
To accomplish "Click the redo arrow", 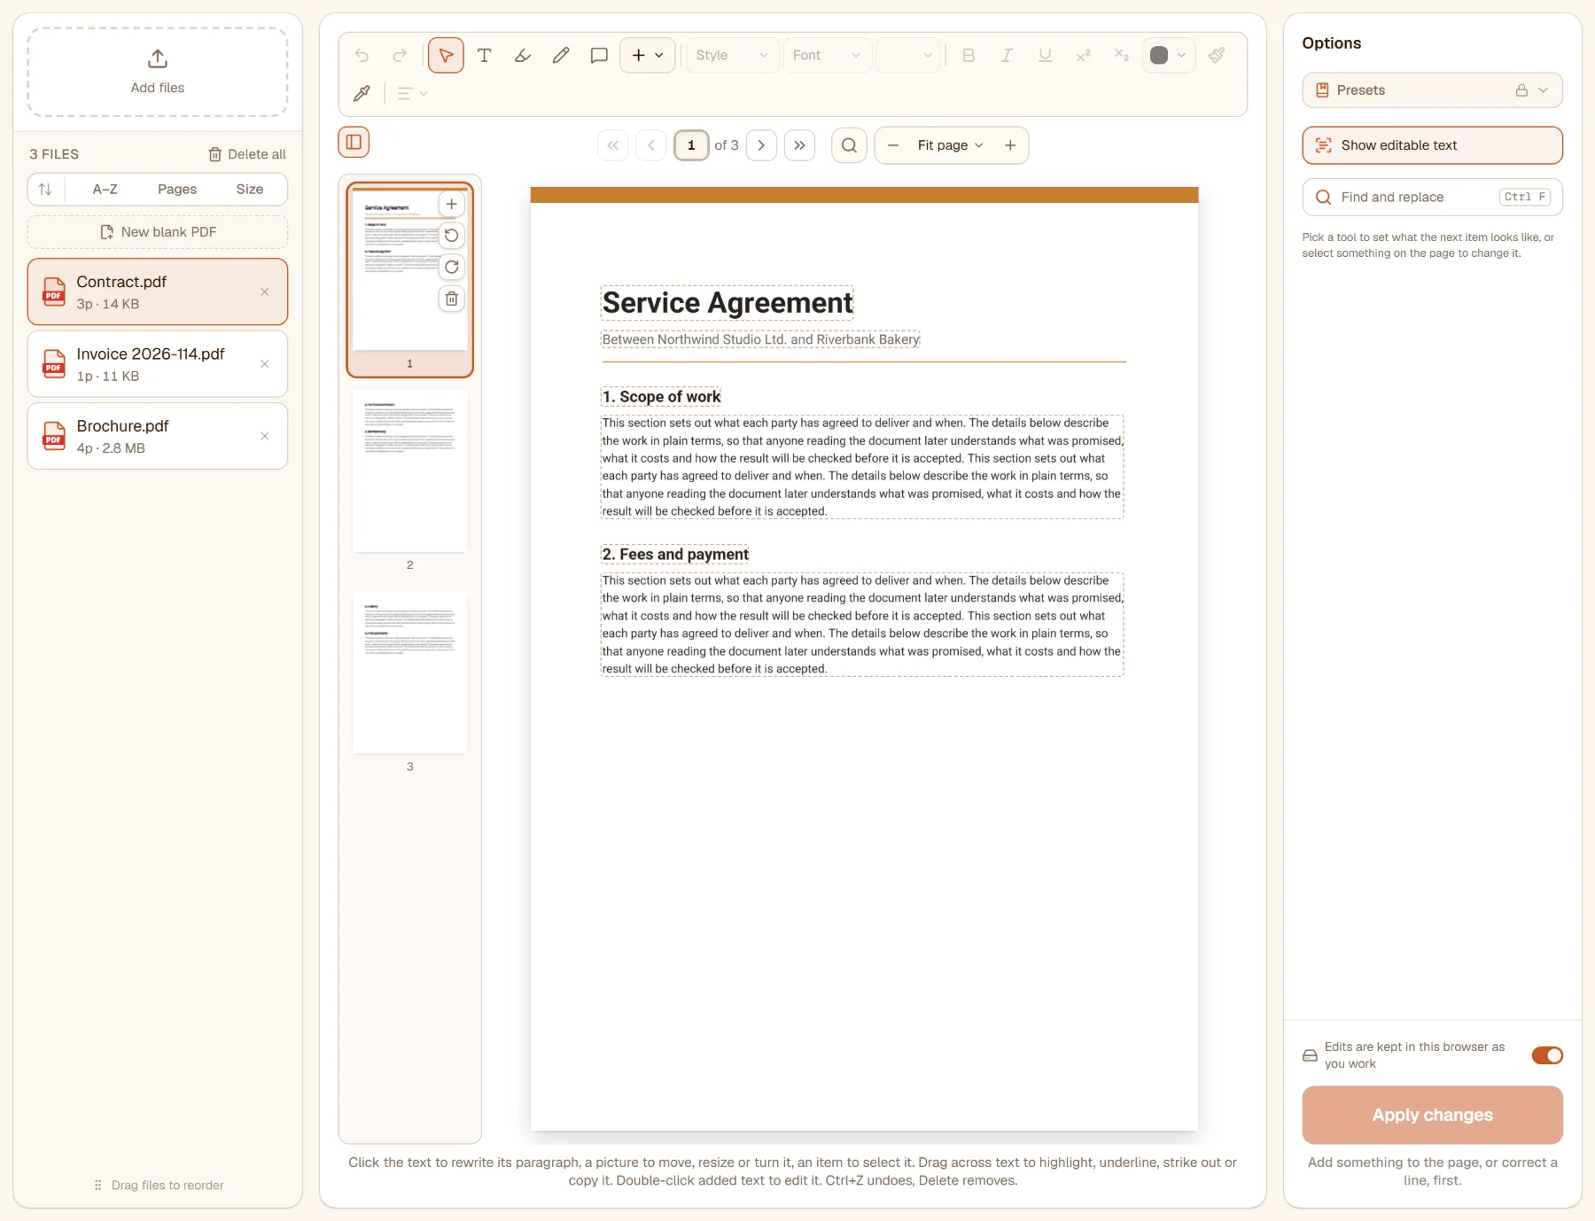I will click(400, 55).
